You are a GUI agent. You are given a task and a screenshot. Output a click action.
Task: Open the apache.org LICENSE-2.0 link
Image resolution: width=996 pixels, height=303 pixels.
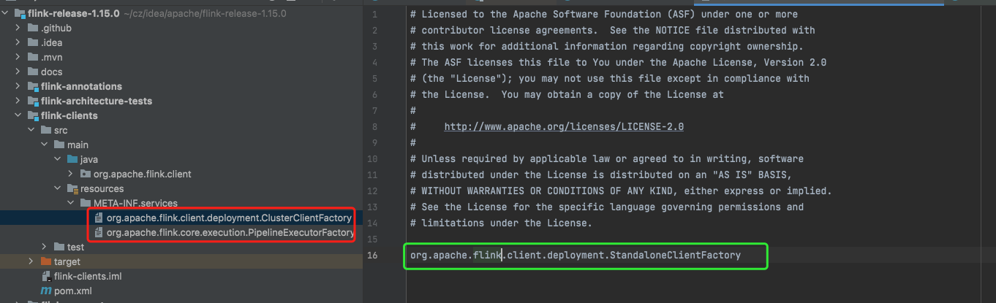[564, 126]
